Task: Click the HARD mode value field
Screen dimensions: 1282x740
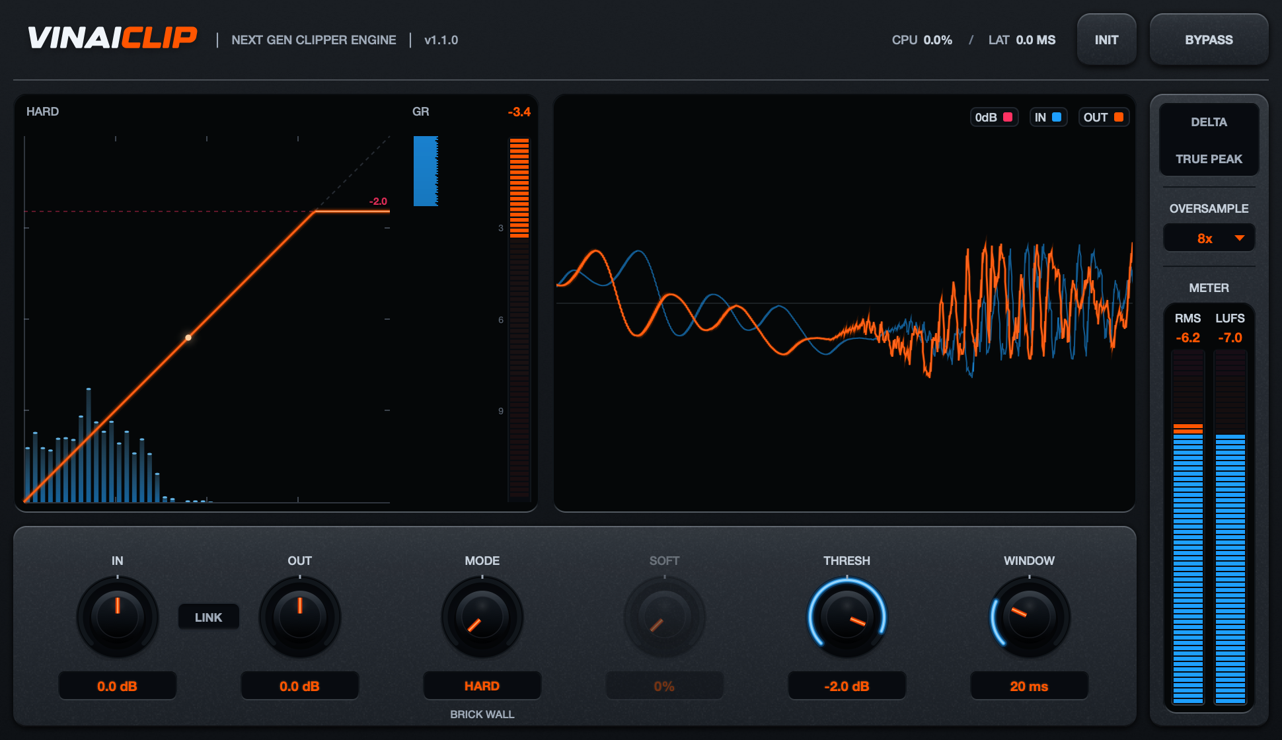Action: [482, 686]
